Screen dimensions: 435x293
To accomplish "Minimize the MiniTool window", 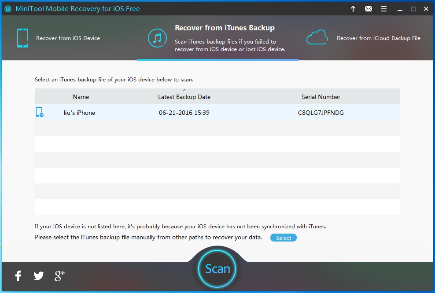I will [x=400, y=9].
